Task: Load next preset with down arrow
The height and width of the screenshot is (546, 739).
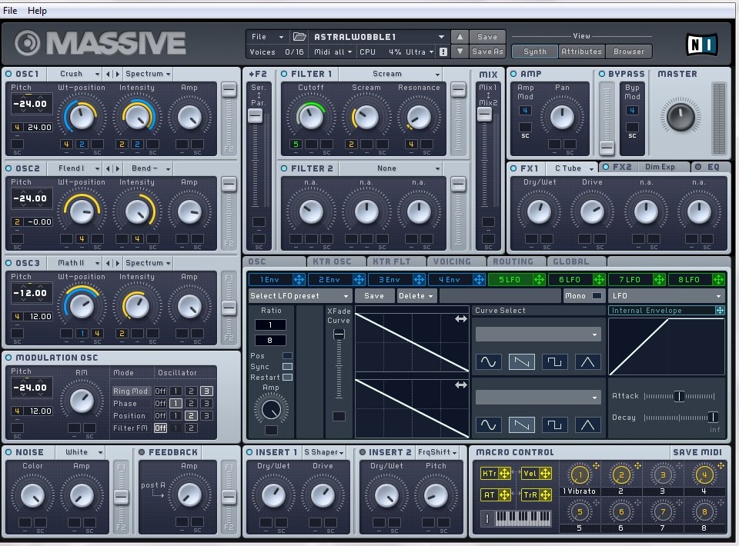Action: coord(460,52)
